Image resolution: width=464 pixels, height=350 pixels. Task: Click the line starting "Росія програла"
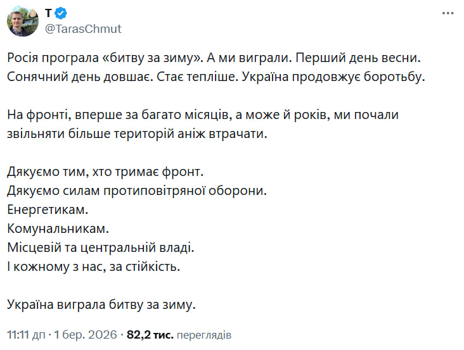point(214,58)
